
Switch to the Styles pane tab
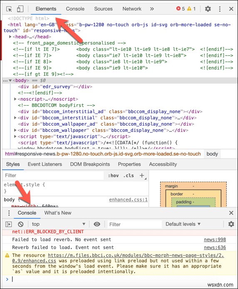tap(13, 164)
